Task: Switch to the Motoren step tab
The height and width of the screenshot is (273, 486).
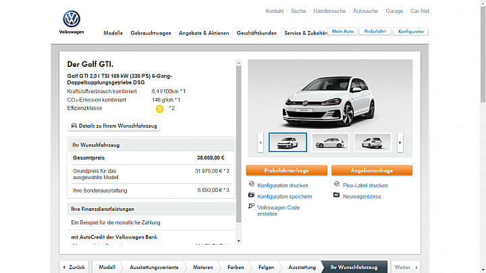Action: coord(203,267)
